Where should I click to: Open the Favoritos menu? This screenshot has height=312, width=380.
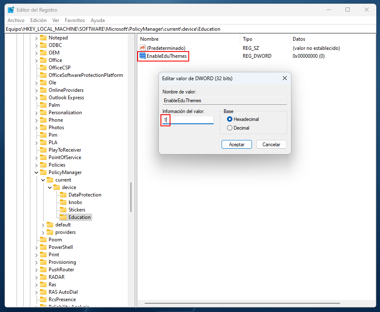(75, 20)
